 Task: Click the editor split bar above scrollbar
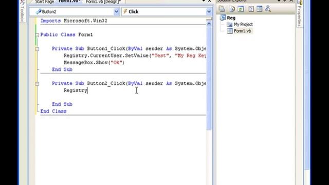pos(209,19)
